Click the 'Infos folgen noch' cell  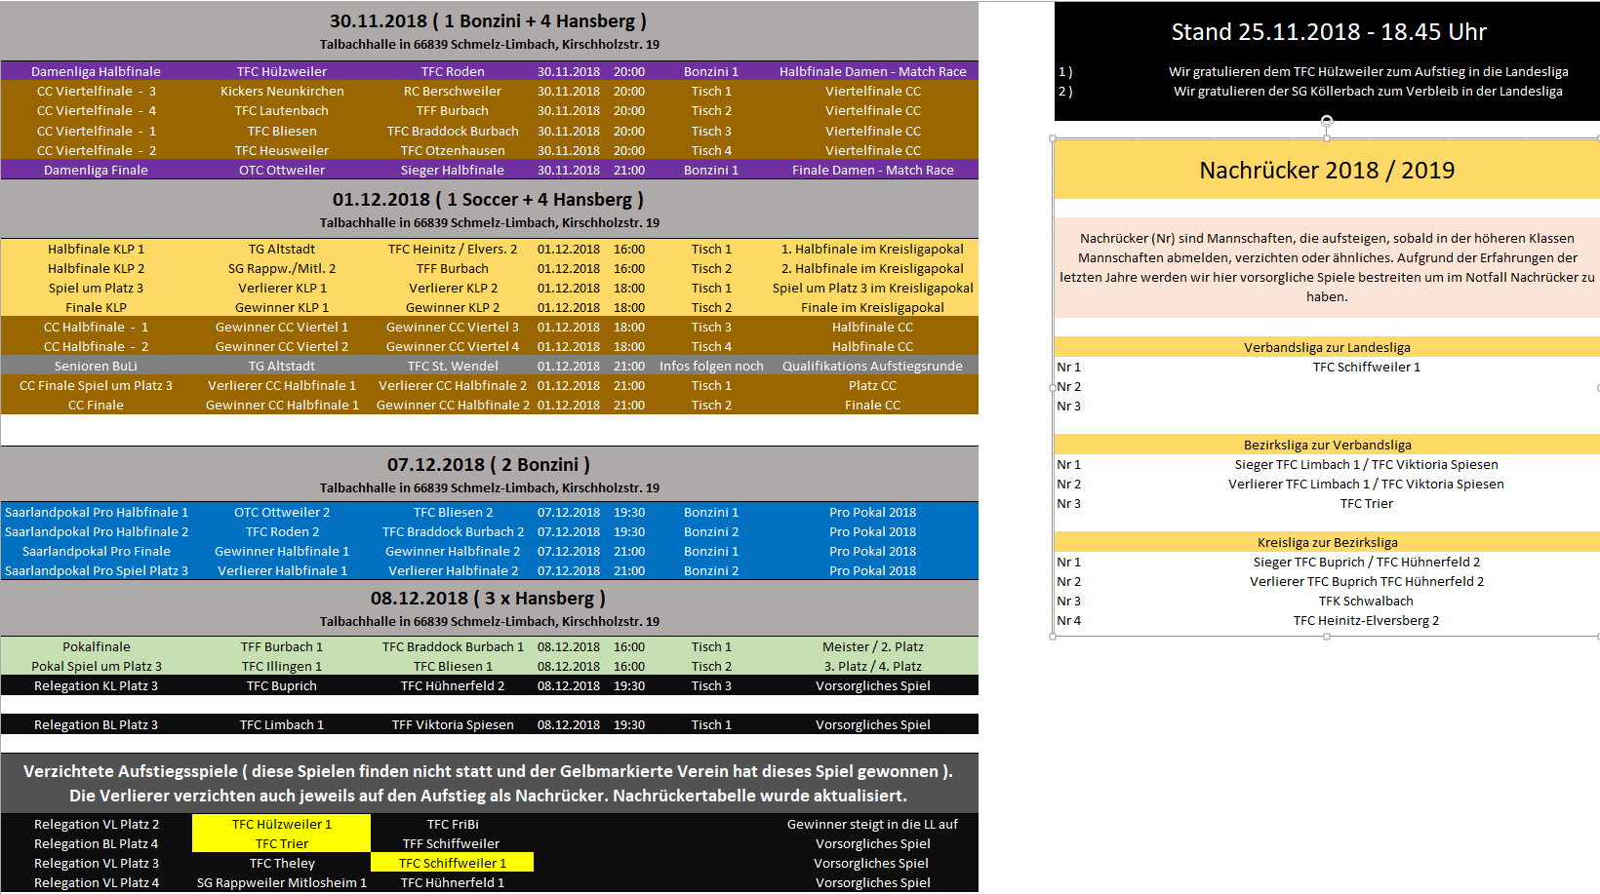tap(711, 366)
